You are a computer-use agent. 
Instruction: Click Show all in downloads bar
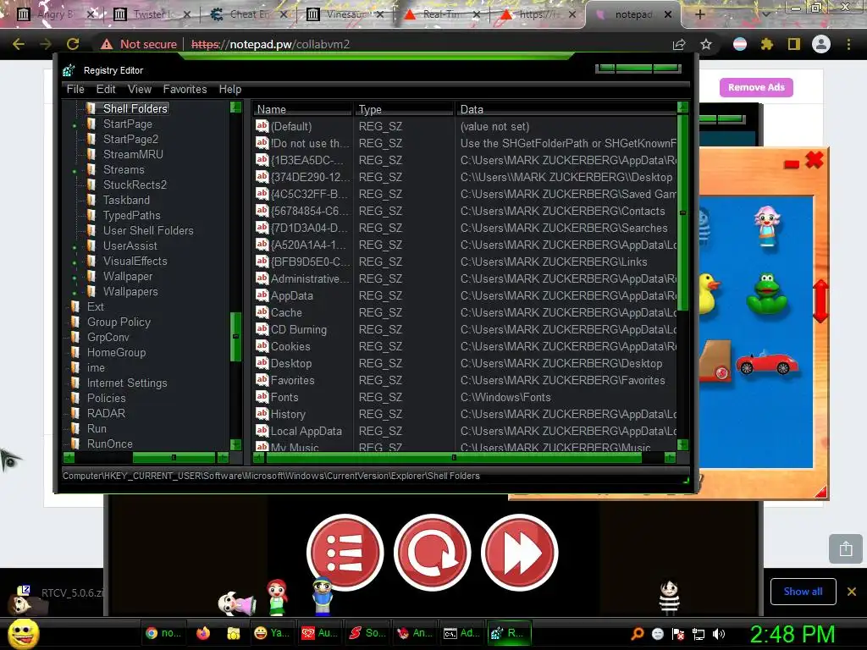(x=803, y=592)
